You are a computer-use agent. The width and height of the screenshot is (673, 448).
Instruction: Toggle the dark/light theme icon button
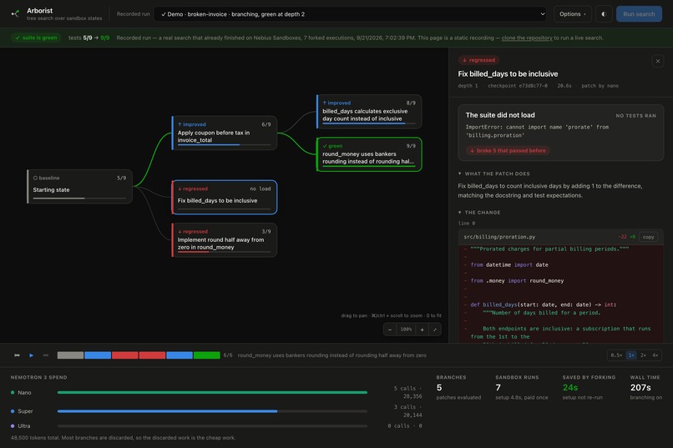point(604,14)
